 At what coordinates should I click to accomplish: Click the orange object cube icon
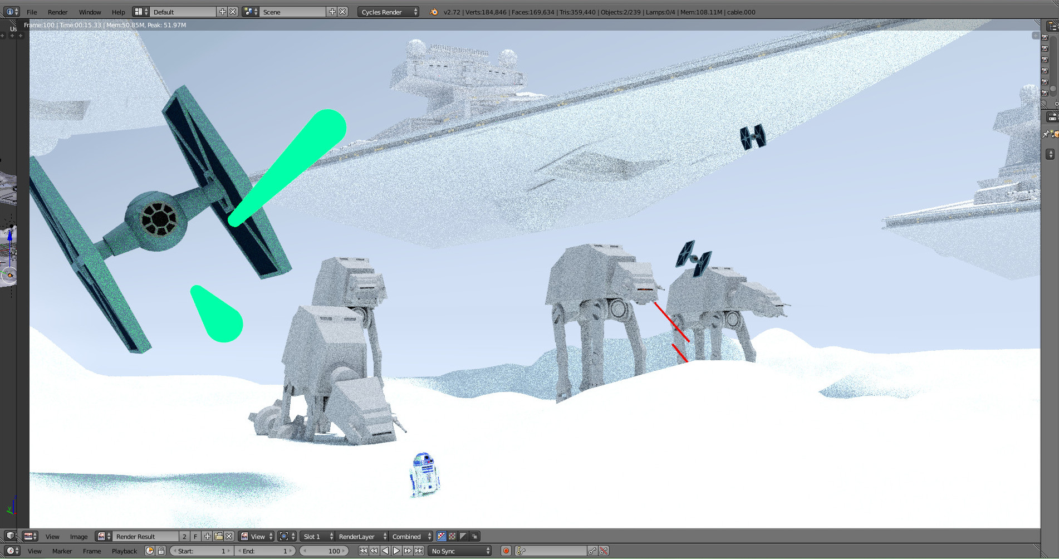click(x=1056, y=134)
